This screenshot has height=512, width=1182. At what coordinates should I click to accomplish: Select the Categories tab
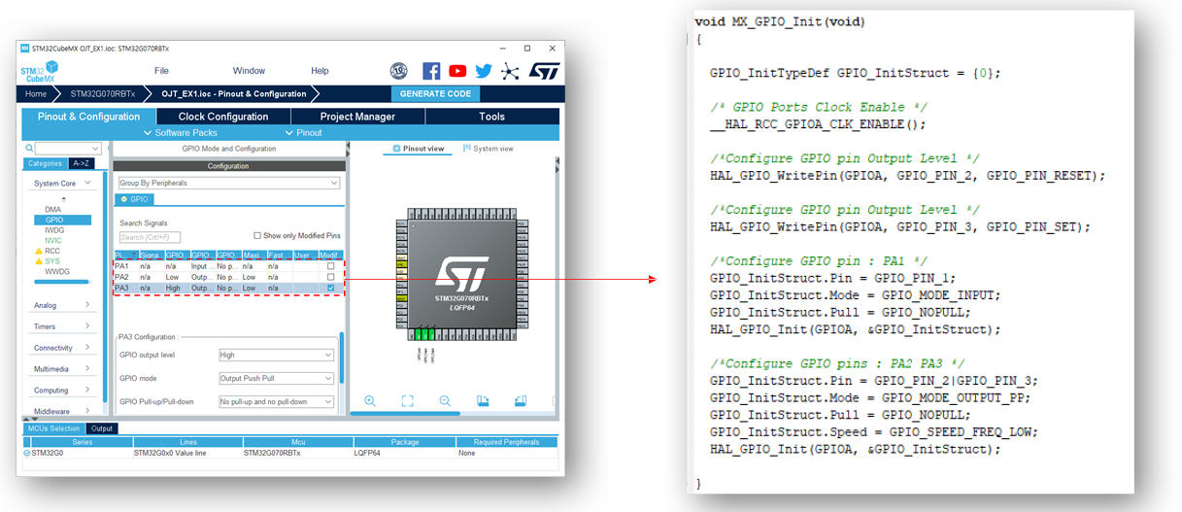(45, 163)
